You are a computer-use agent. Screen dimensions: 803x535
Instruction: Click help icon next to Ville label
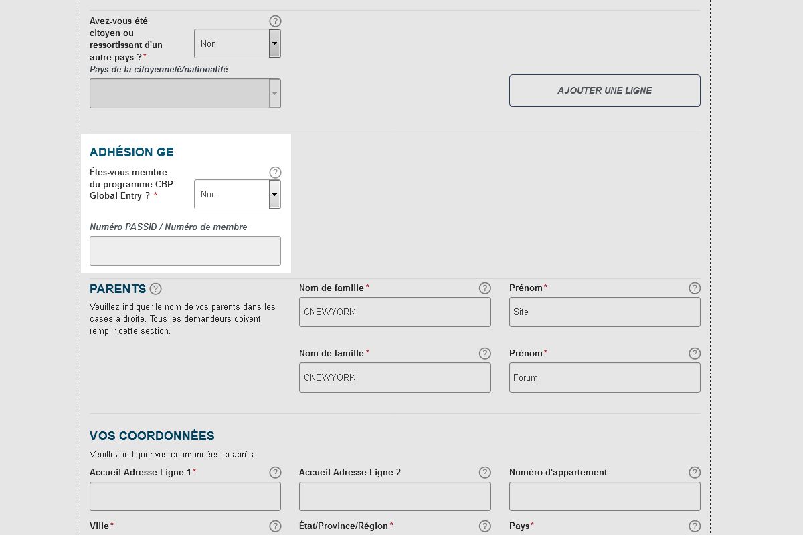pyautogui.click(x=275, y=526)
